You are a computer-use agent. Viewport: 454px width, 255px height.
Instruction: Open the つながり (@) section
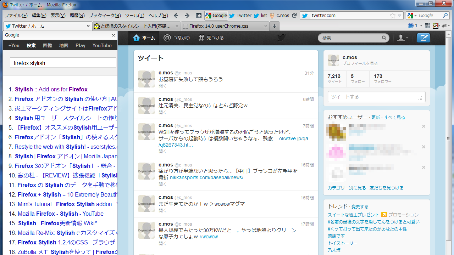(177, 38)
